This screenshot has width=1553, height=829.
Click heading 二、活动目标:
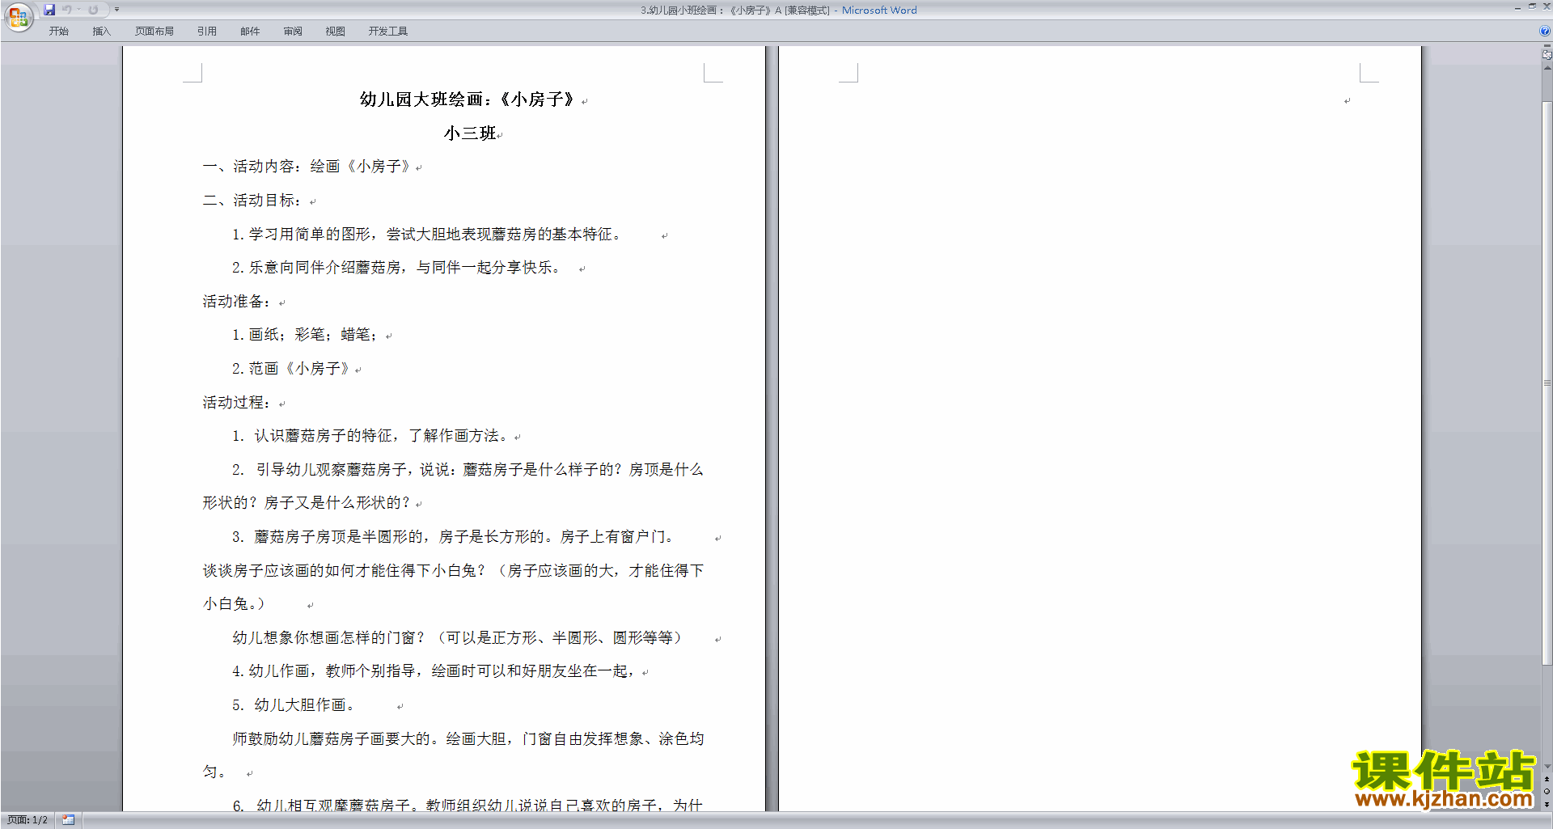tap(252, 201)
